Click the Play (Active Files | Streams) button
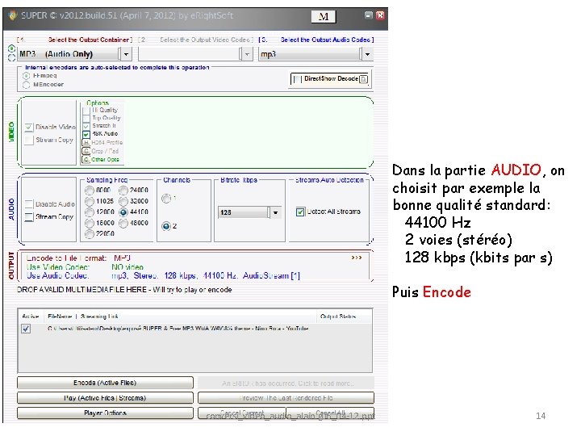This screenshot has height=436, width=581. click(x=105, y=398)
